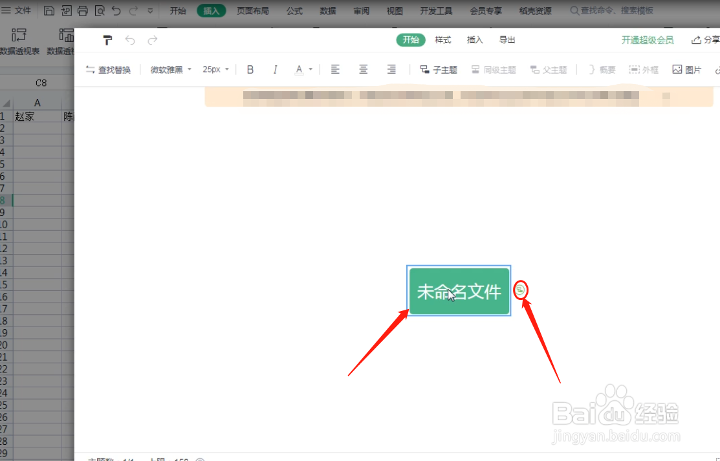The width and height of the screenshot is (720, 461).
Task: Open the font color dropdown arrow
Action: pos(309,69)
